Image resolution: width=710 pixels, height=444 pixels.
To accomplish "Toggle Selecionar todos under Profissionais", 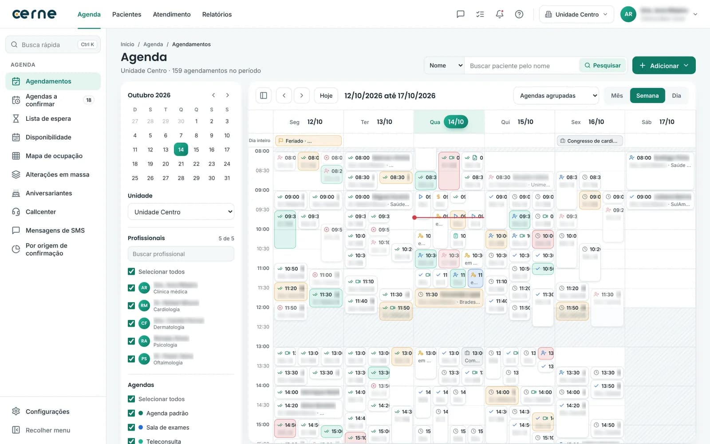I will [x=131, y=272].
